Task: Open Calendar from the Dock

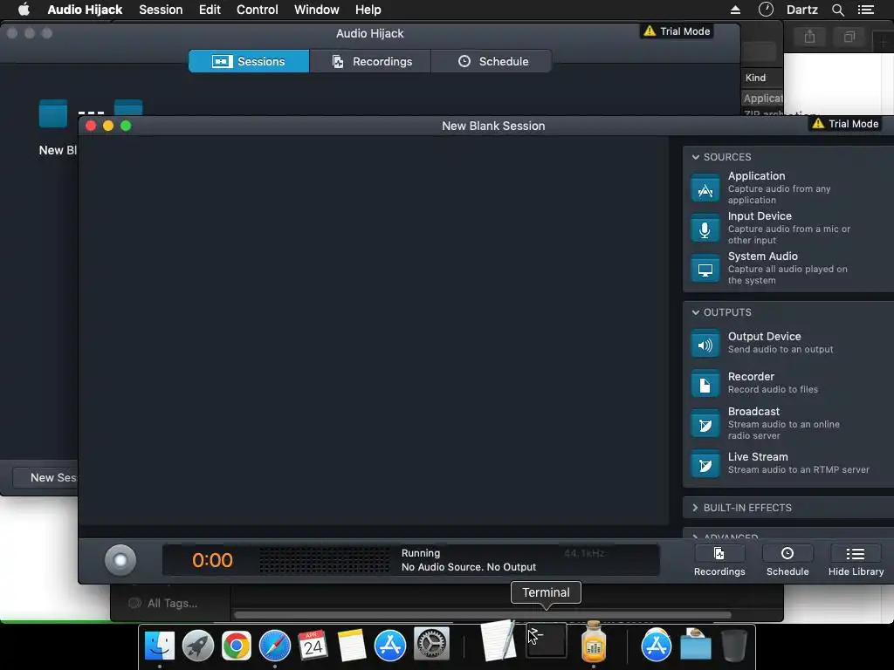Action: (x=313, y=646)
